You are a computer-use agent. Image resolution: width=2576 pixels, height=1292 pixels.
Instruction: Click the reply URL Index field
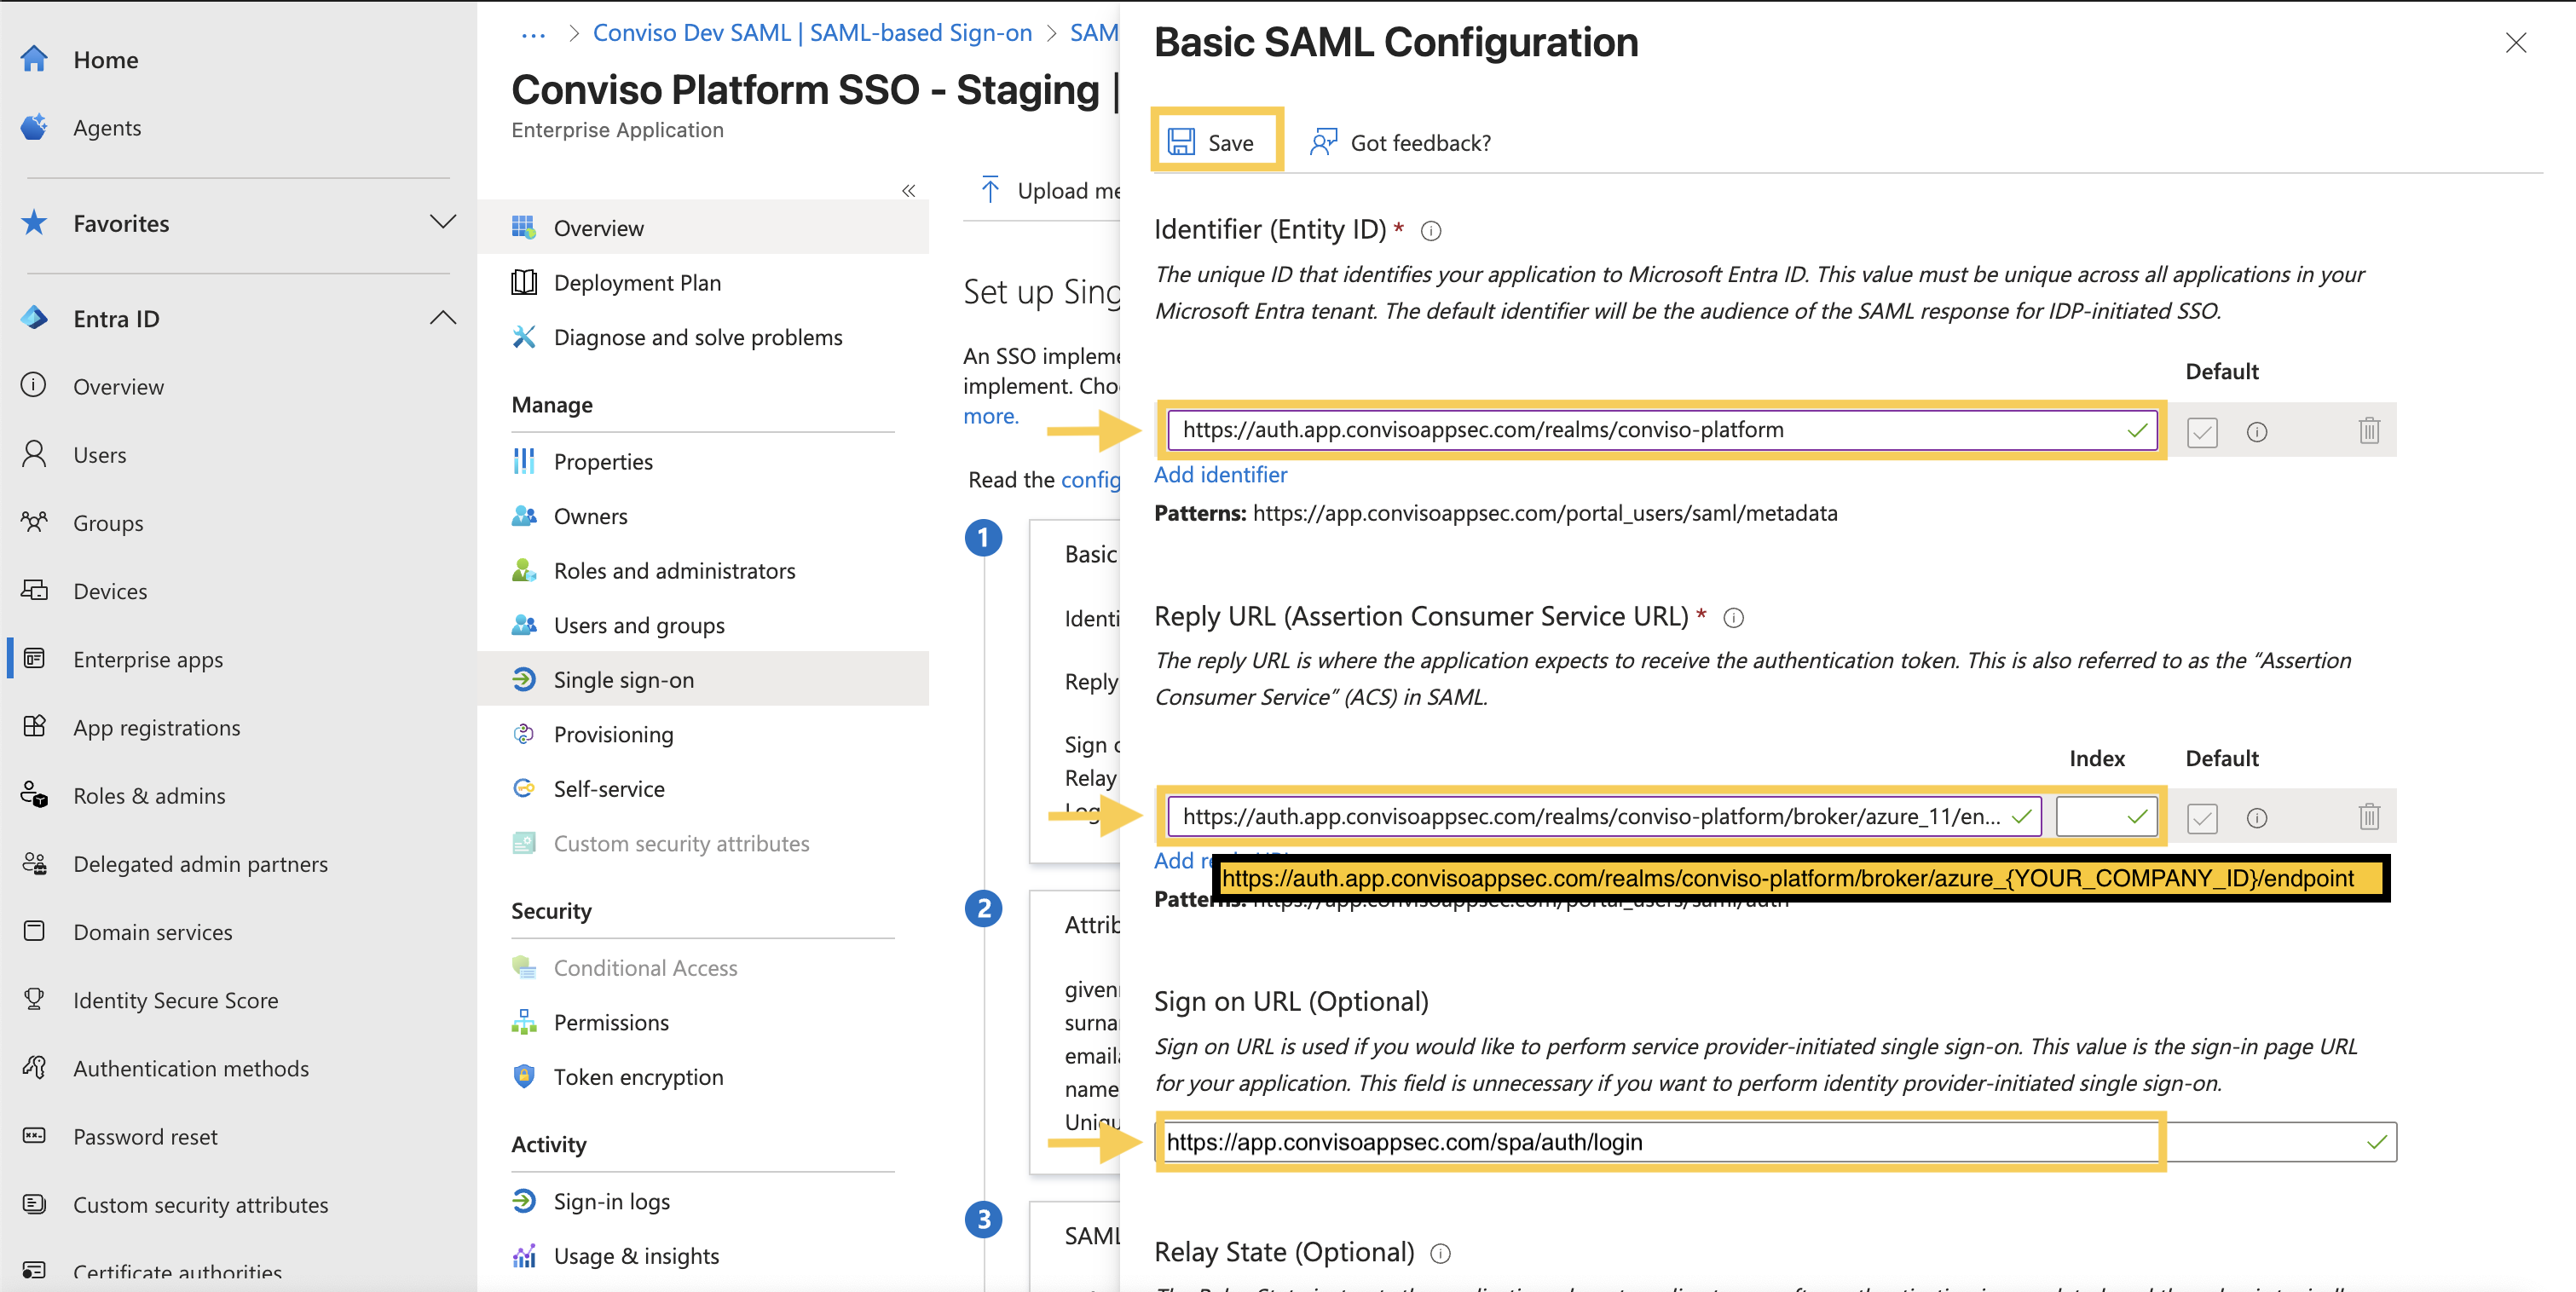click(x=2106, y=816)
